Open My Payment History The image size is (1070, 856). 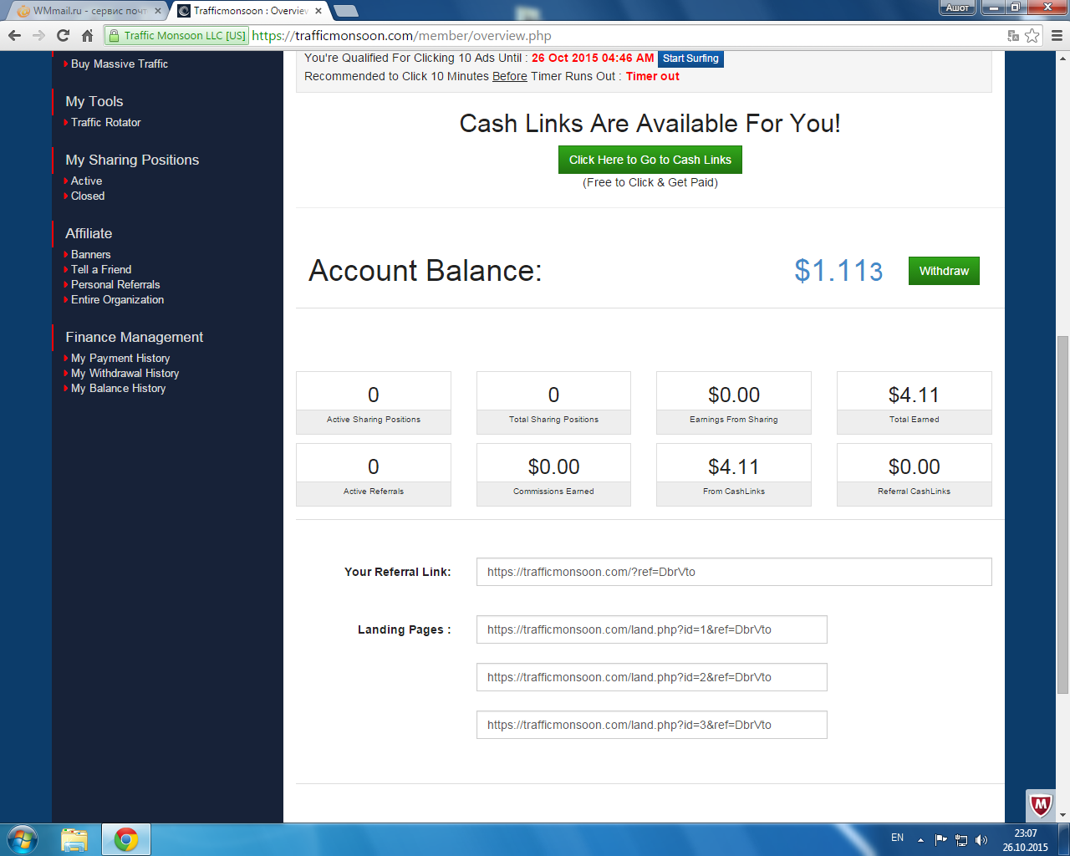click(120, 358)
